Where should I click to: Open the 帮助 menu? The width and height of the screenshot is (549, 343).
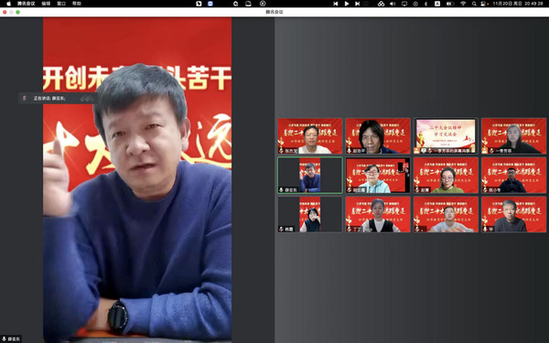pos(77,4)
